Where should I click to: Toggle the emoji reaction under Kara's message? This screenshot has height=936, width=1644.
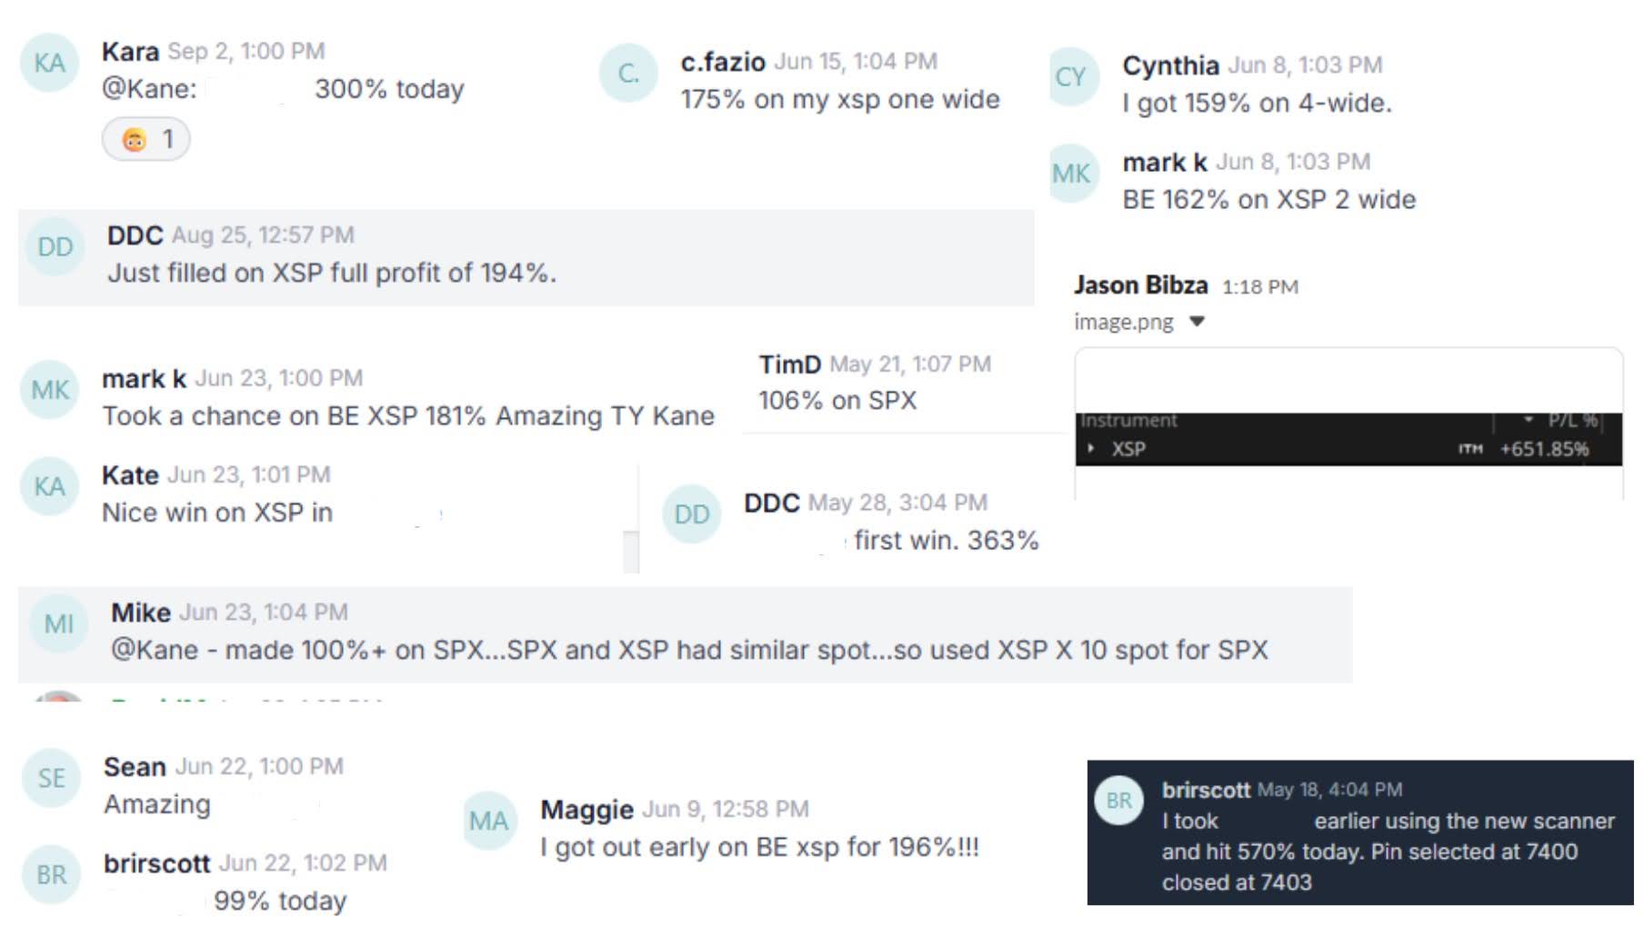tap(146, 139)
